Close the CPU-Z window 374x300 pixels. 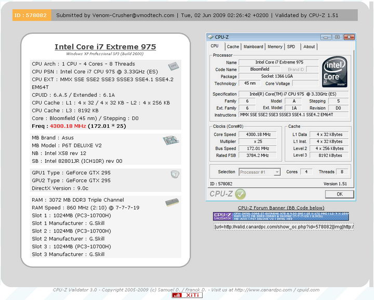tap(349, 37)
